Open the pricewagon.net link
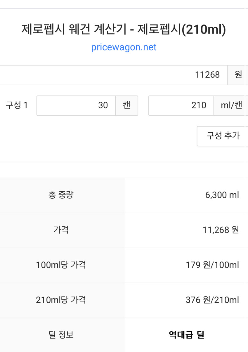 click(x=124, y=47)
